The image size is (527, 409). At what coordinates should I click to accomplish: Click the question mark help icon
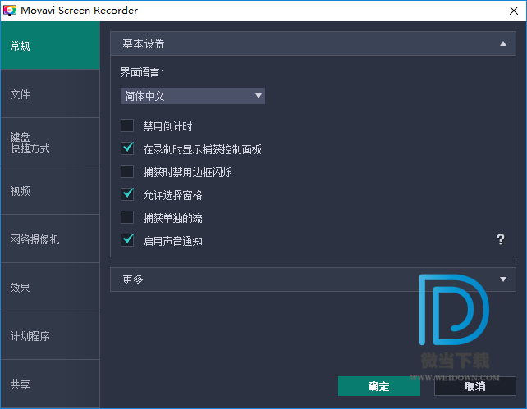tap(500, 239)
